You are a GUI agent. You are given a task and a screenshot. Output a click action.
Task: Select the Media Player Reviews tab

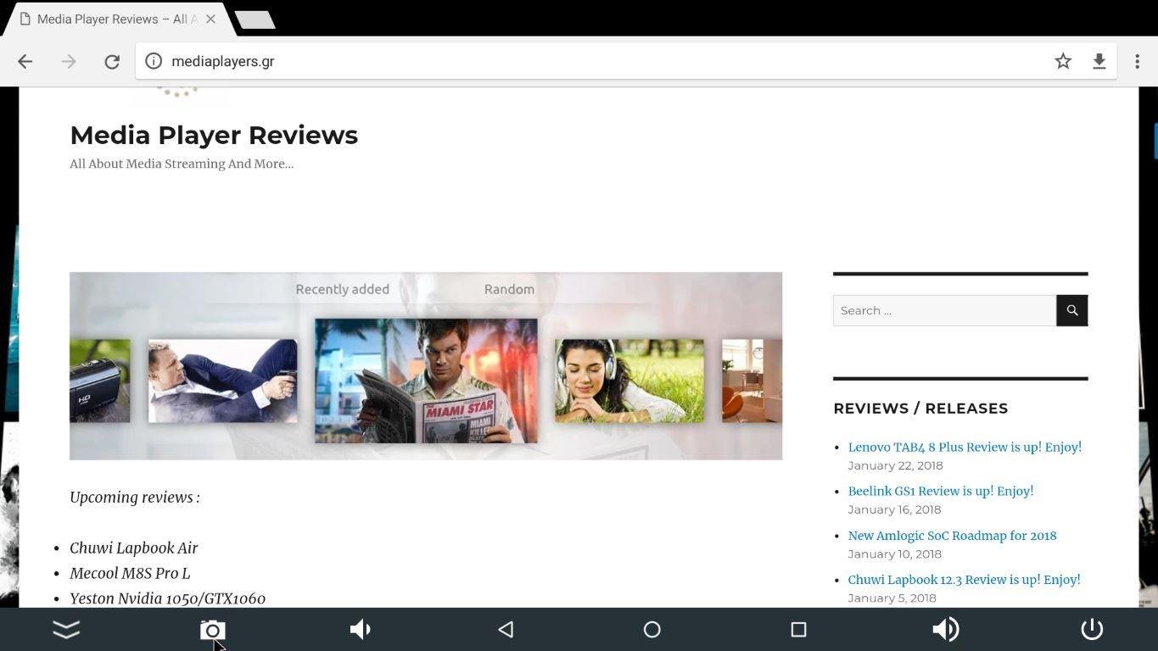[x=116, y=19]
